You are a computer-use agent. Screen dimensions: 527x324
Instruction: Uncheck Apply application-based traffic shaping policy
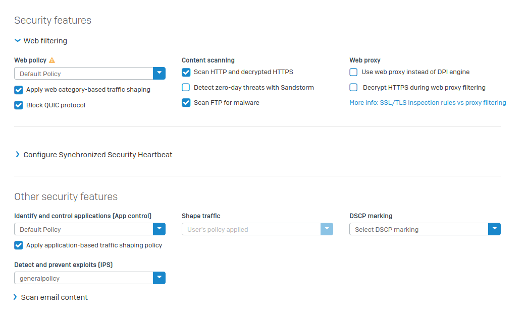click(x=19, y=245)
